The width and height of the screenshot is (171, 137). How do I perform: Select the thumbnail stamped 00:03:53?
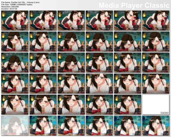coord(156,63)
